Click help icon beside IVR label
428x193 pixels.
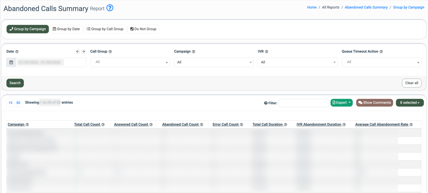tap(266, 52)
